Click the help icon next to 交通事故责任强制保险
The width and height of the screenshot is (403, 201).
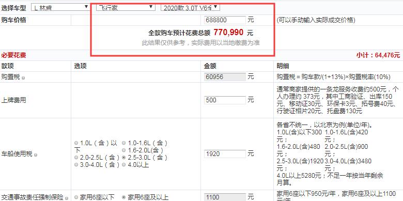point(67,198)
